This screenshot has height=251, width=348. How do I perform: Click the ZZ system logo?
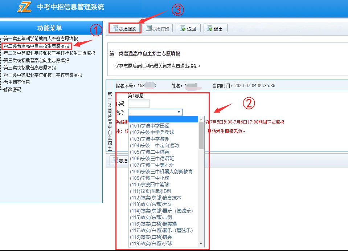pos(24,7)
